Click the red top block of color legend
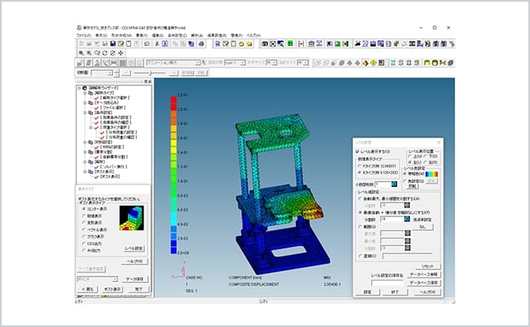Screen dimensions: 530x327 coord(174,100)
